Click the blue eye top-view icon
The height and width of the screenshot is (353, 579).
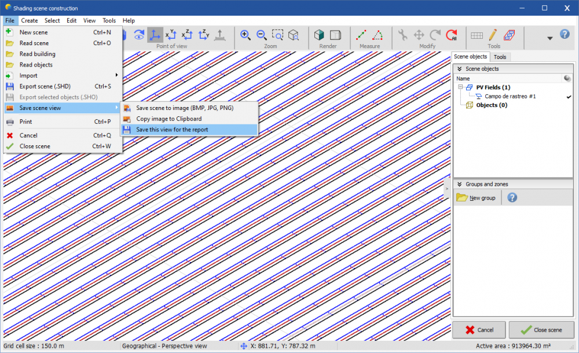click(138, 35)
